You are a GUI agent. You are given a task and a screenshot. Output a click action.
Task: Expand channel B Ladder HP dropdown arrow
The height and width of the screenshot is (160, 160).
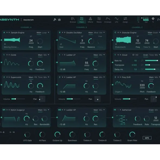pos(104,77)
